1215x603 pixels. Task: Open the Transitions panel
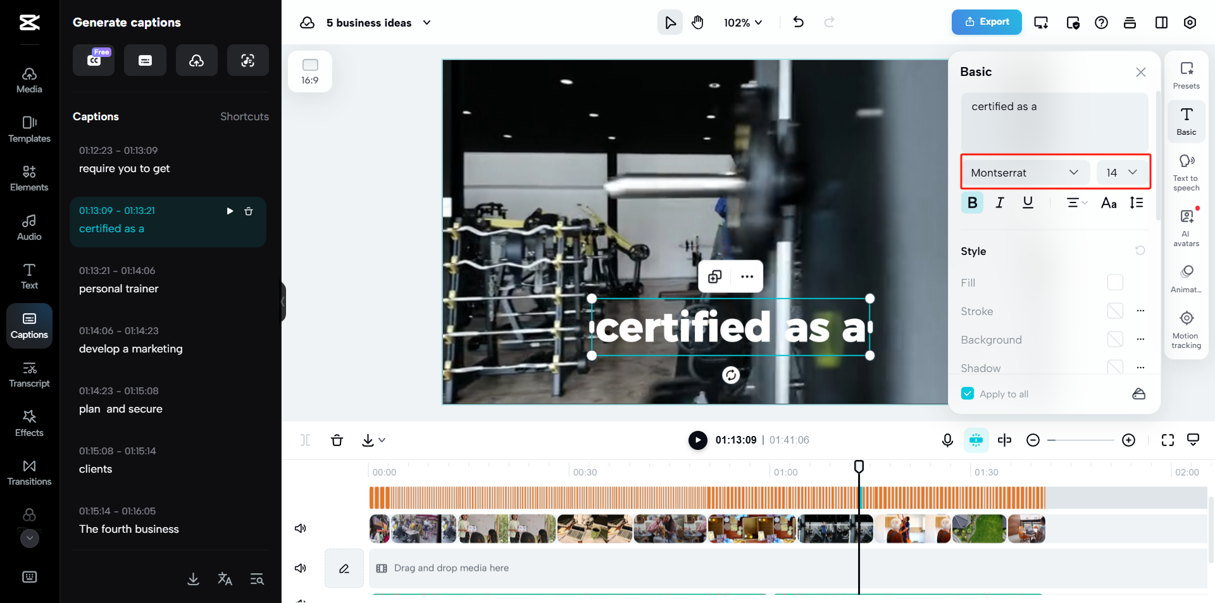pyautogui.click(x=29, y=473)
